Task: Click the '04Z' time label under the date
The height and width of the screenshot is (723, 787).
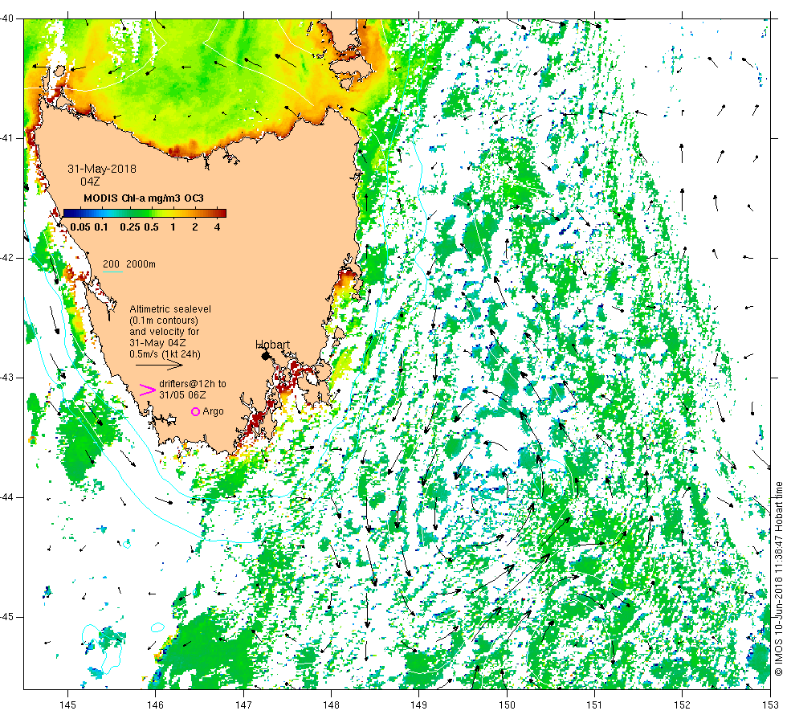Action: (x=90, y=182)
